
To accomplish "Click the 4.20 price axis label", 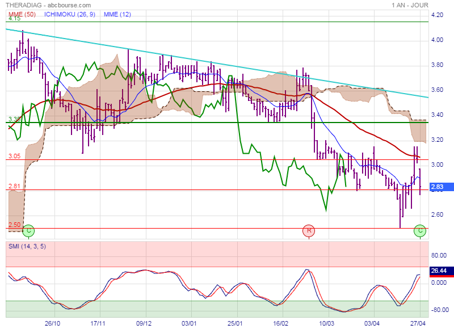I will 437,15.
